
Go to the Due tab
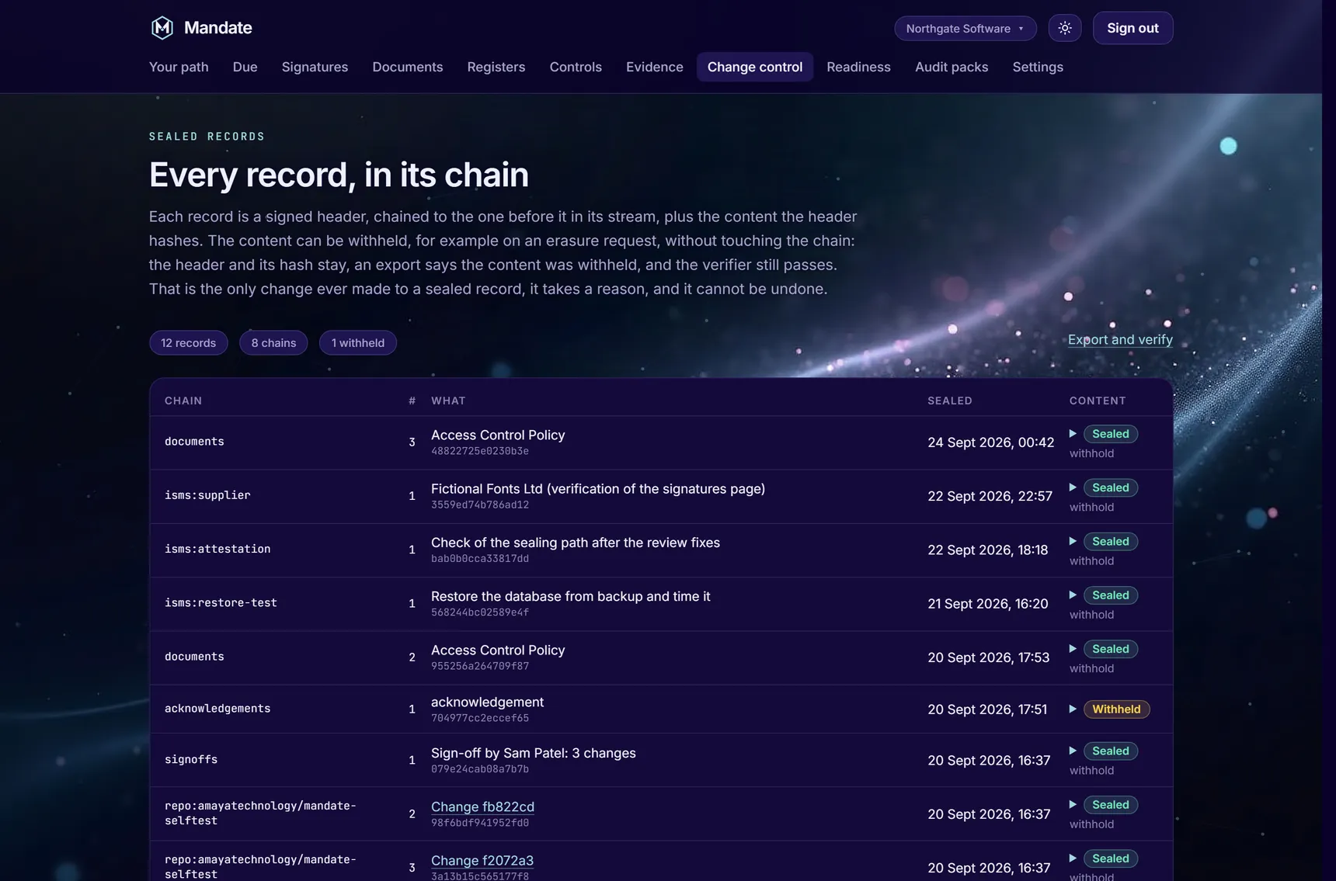[245, 67]
